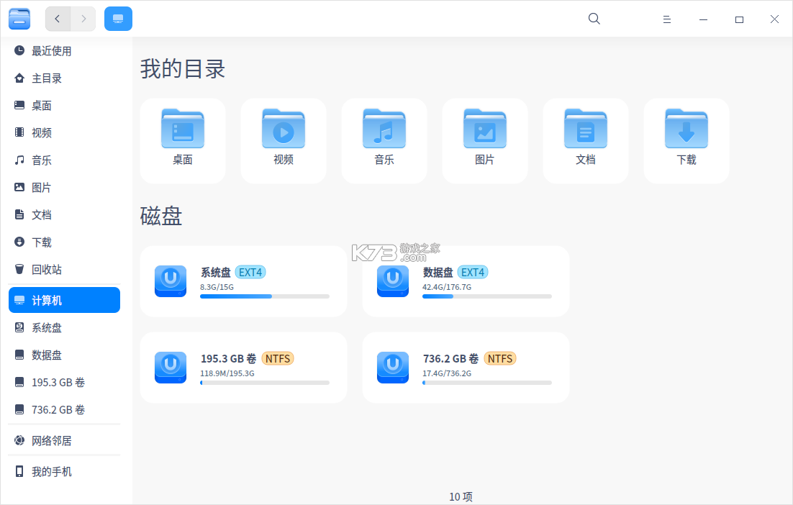This screenshot has width=793, height=505.
Task: Click the 磁盘 section heading
Action: tap(160, 217)
